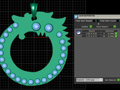Click the green arrow next to Save Report
This screenshot has height=90, width=120.
pos(115,26)
